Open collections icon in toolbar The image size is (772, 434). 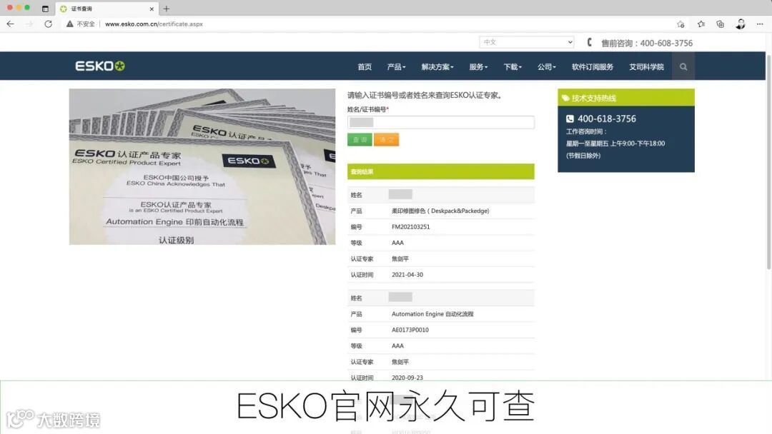coord(721,24)
